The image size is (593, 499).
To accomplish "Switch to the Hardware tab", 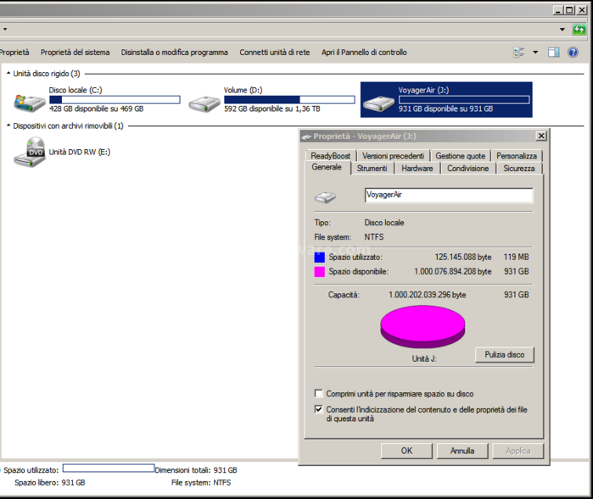I will pyautogui.click(x=417, y=169).
